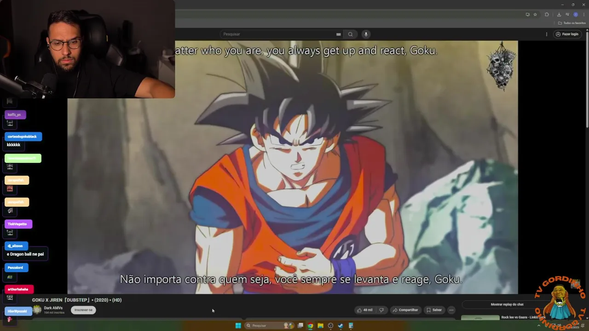Click the taskbar Pesquisar search box
Image resolution: width=589 pixels, height=331 pixels.
pos(270,325)
